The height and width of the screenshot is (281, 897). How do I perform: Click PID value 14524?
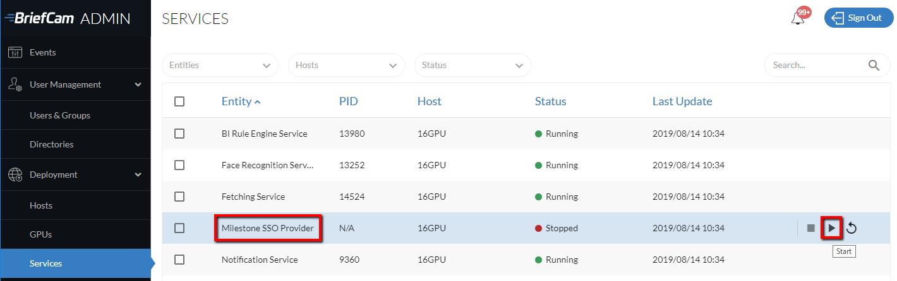(352, 197)
